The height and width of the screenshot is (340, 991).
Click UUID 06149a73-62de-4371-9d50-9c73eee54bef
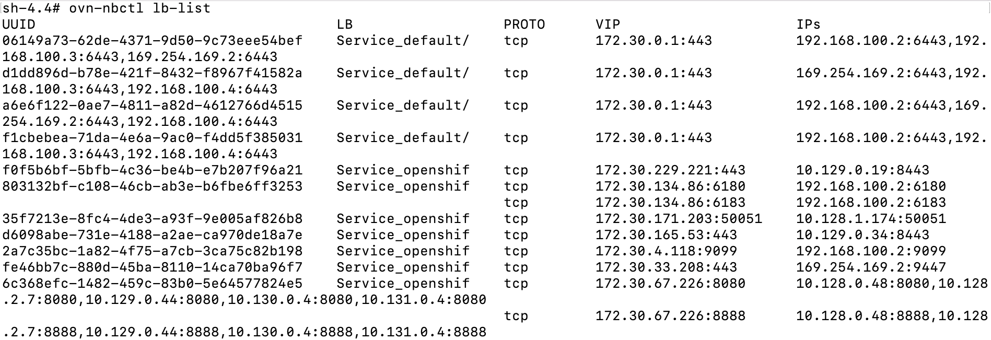point(153,41)
